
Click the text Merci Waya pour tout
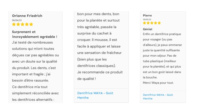click(x=158, y=83)
